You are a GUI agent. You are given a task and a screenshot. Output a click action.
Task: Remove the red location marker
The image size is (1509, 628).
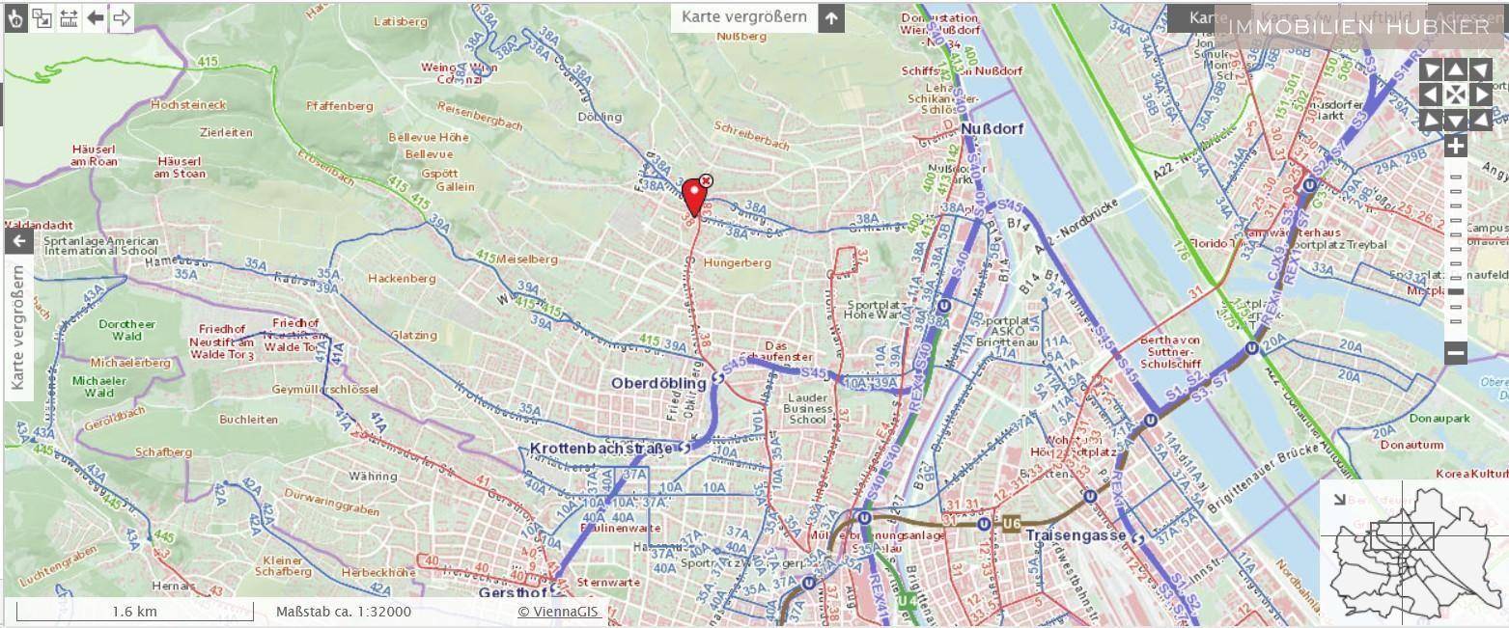click(706, 181)
